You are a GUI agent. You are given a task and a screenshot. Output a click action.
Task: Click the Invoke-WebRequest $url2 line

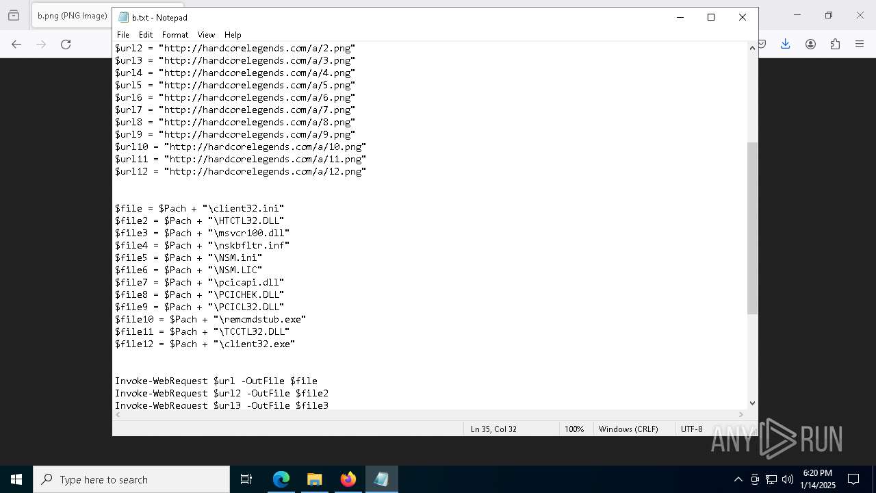221,393
